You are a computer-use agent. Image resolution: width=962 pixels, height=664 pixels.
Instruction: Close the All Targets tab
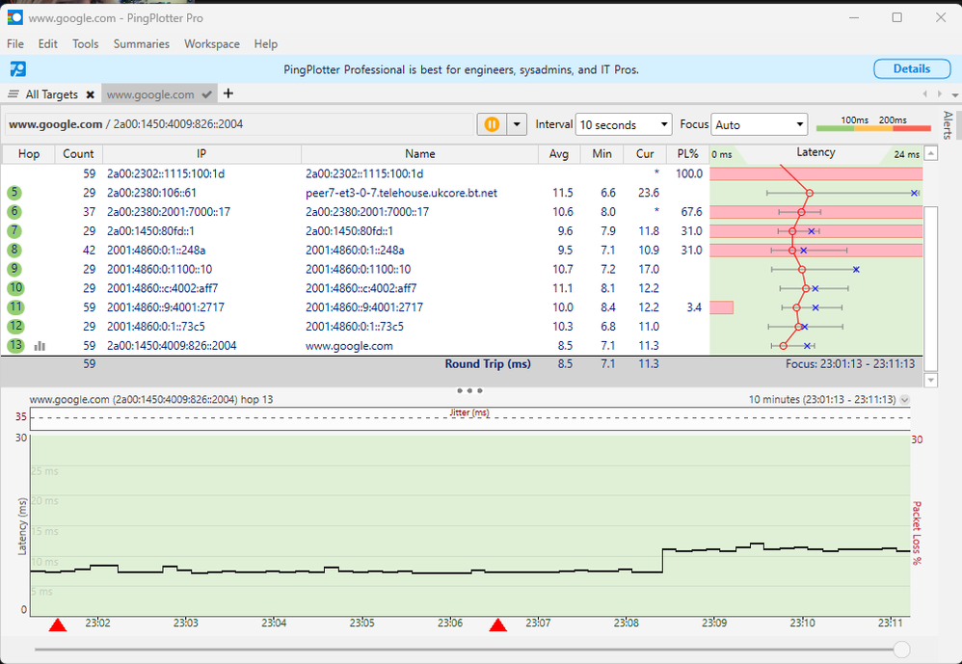[90, 94]
